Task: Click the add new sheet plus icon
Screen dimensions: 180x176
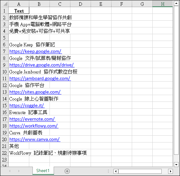Action: [x=67, y=171]
